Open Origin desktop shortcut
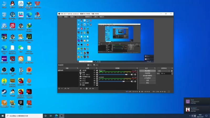The width and height of the screenshot is (210, 118). [x=29, y=82]
